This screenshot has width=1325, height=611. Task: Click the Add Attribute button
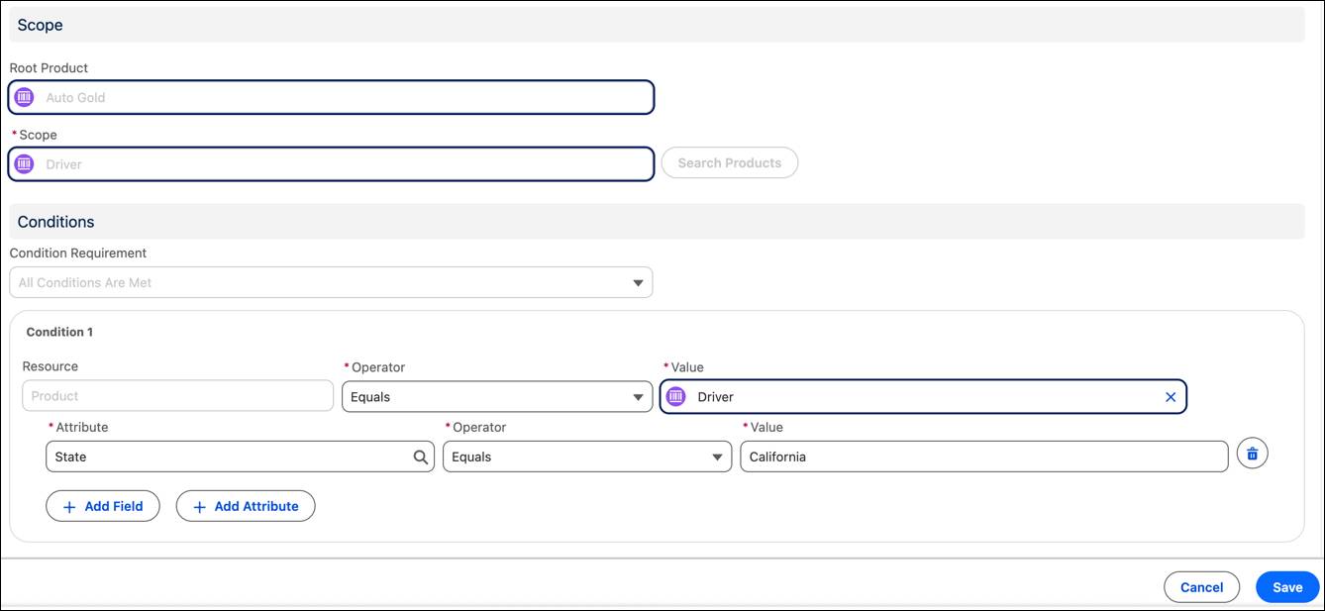(x=245, y=506)
